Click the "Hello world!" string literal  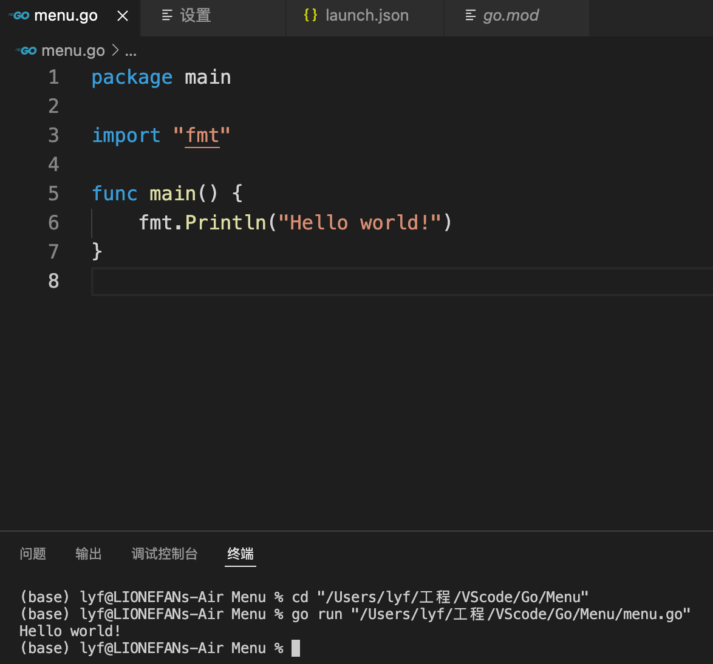coord(360,223)
